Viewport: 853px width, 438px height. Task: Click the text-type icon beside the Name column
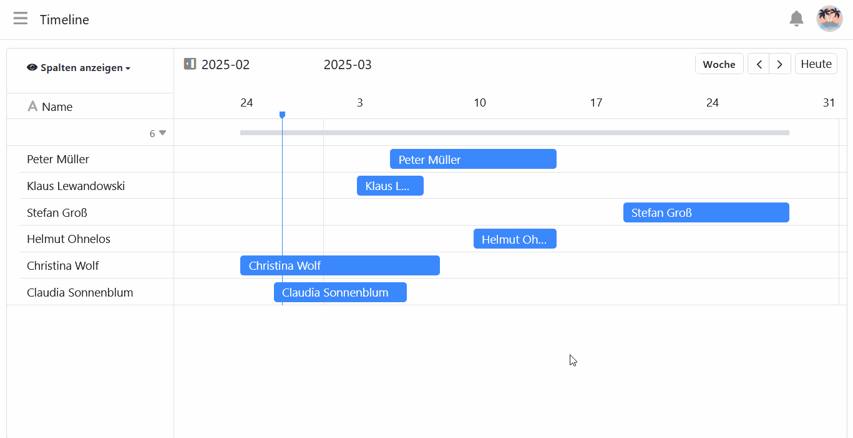(32, 107)
